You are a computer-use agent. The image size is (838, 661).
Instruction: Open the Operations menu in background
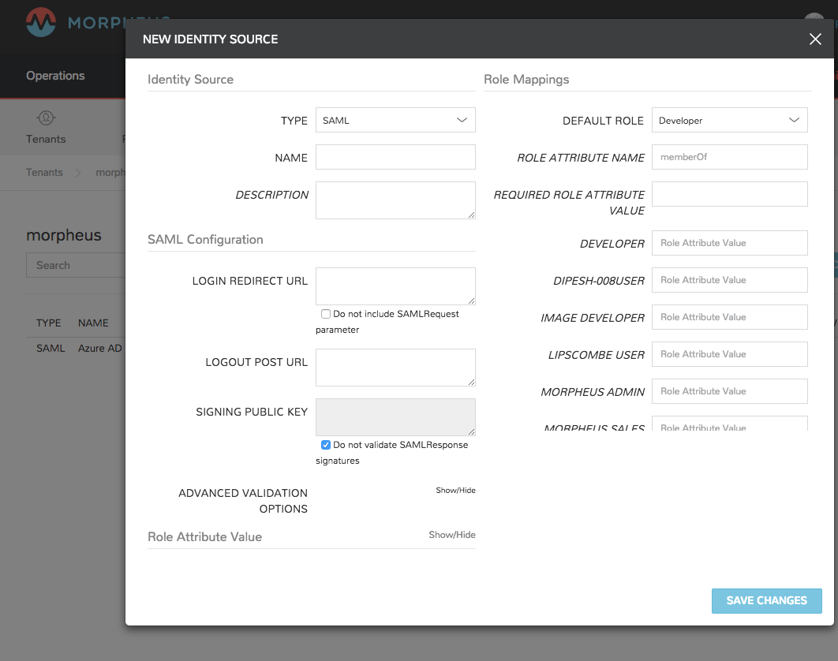[x=55, y=76]
